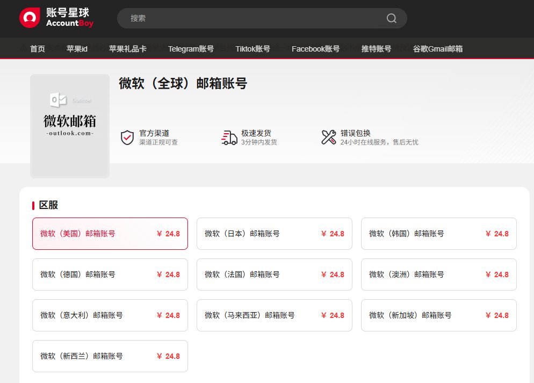Select 微软（韩国）邮箱账号 option
This screenshot has height=383, width=534.
tap(438, 234)
